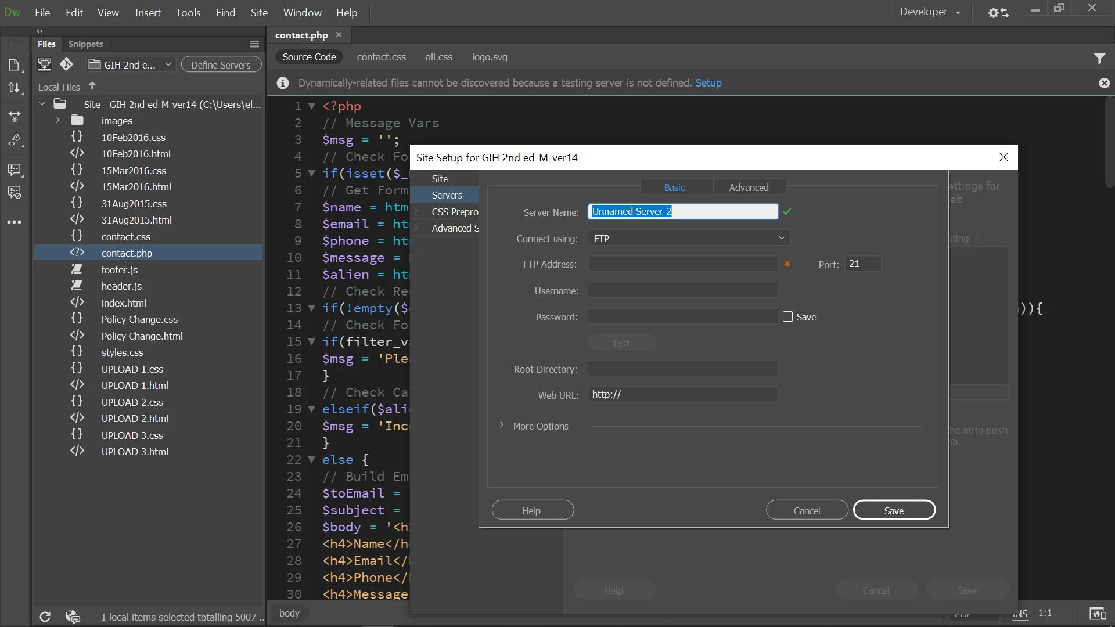Viewport: 1115px width, 627px height.
Task: Click the filter funnel icon above the code
Action: 1099,59
